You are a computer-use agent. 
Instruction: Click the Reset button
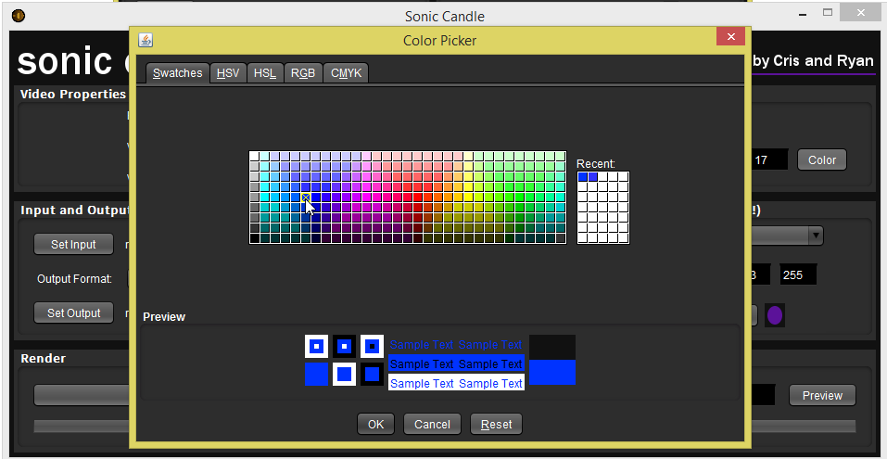coord(496,424)
